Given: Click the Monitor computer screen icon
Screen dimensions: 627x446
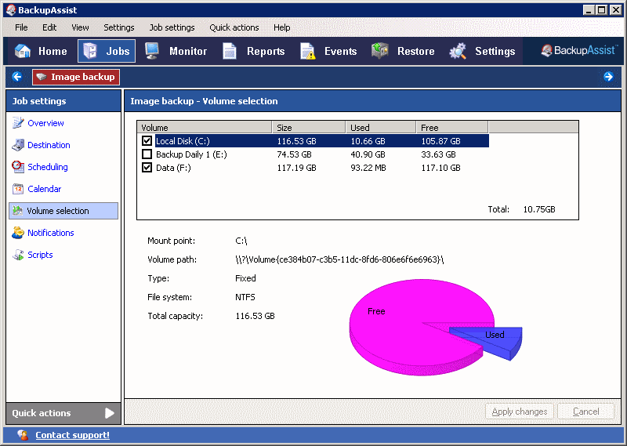Looking at the screenshot, I should click(x=152, y=51).
